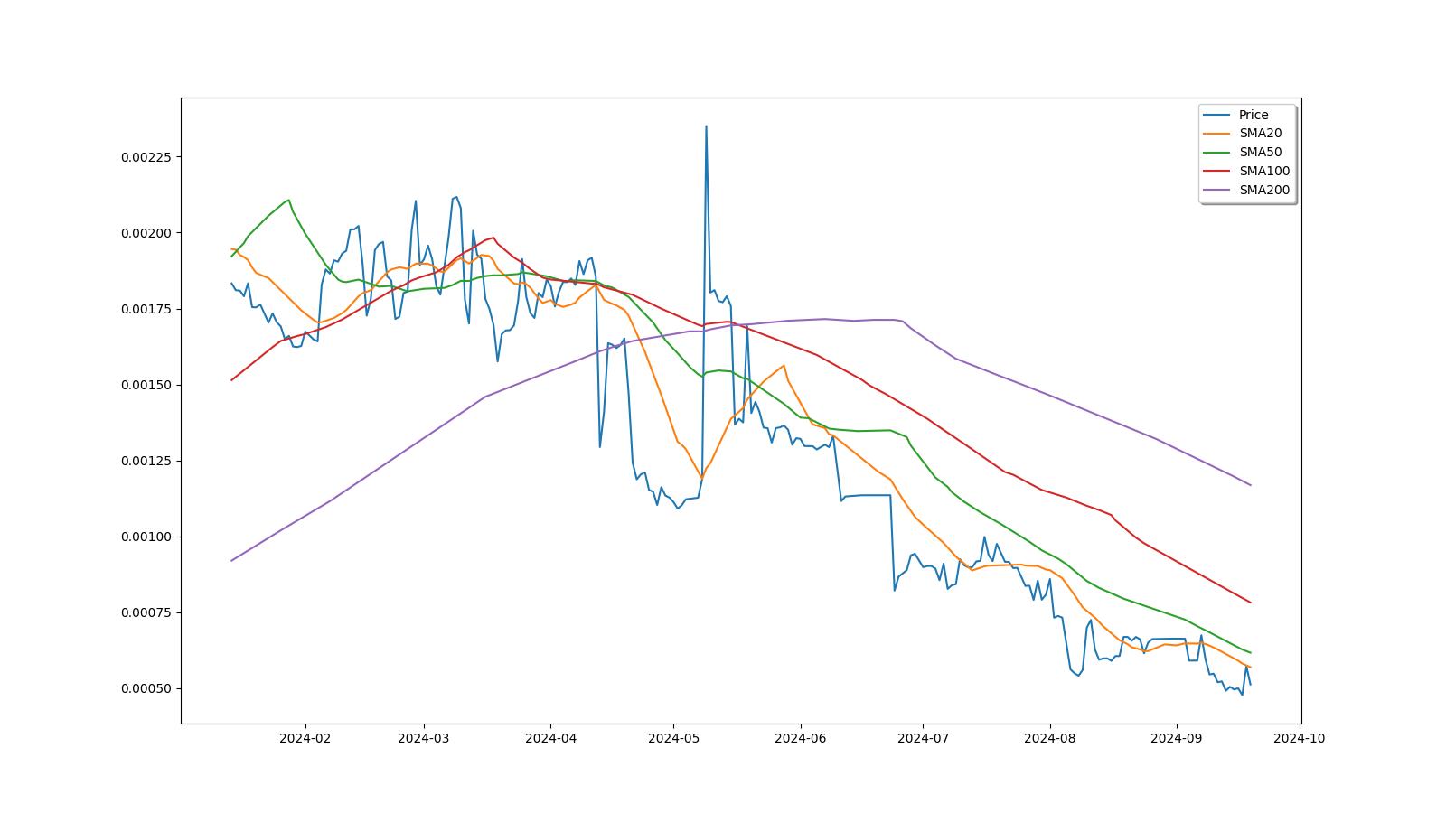Click the 2024-10 x-axis label
Viewport: 1446px width, 813px height.
point(1299,738)
